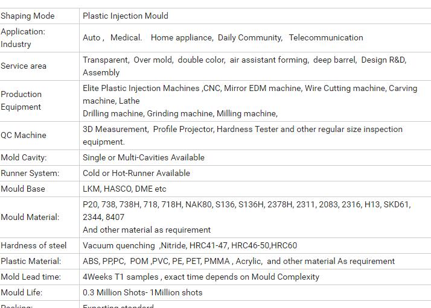431x308 pixels.
Task: Select the Service area label
Action: click(x=24, y=66)
